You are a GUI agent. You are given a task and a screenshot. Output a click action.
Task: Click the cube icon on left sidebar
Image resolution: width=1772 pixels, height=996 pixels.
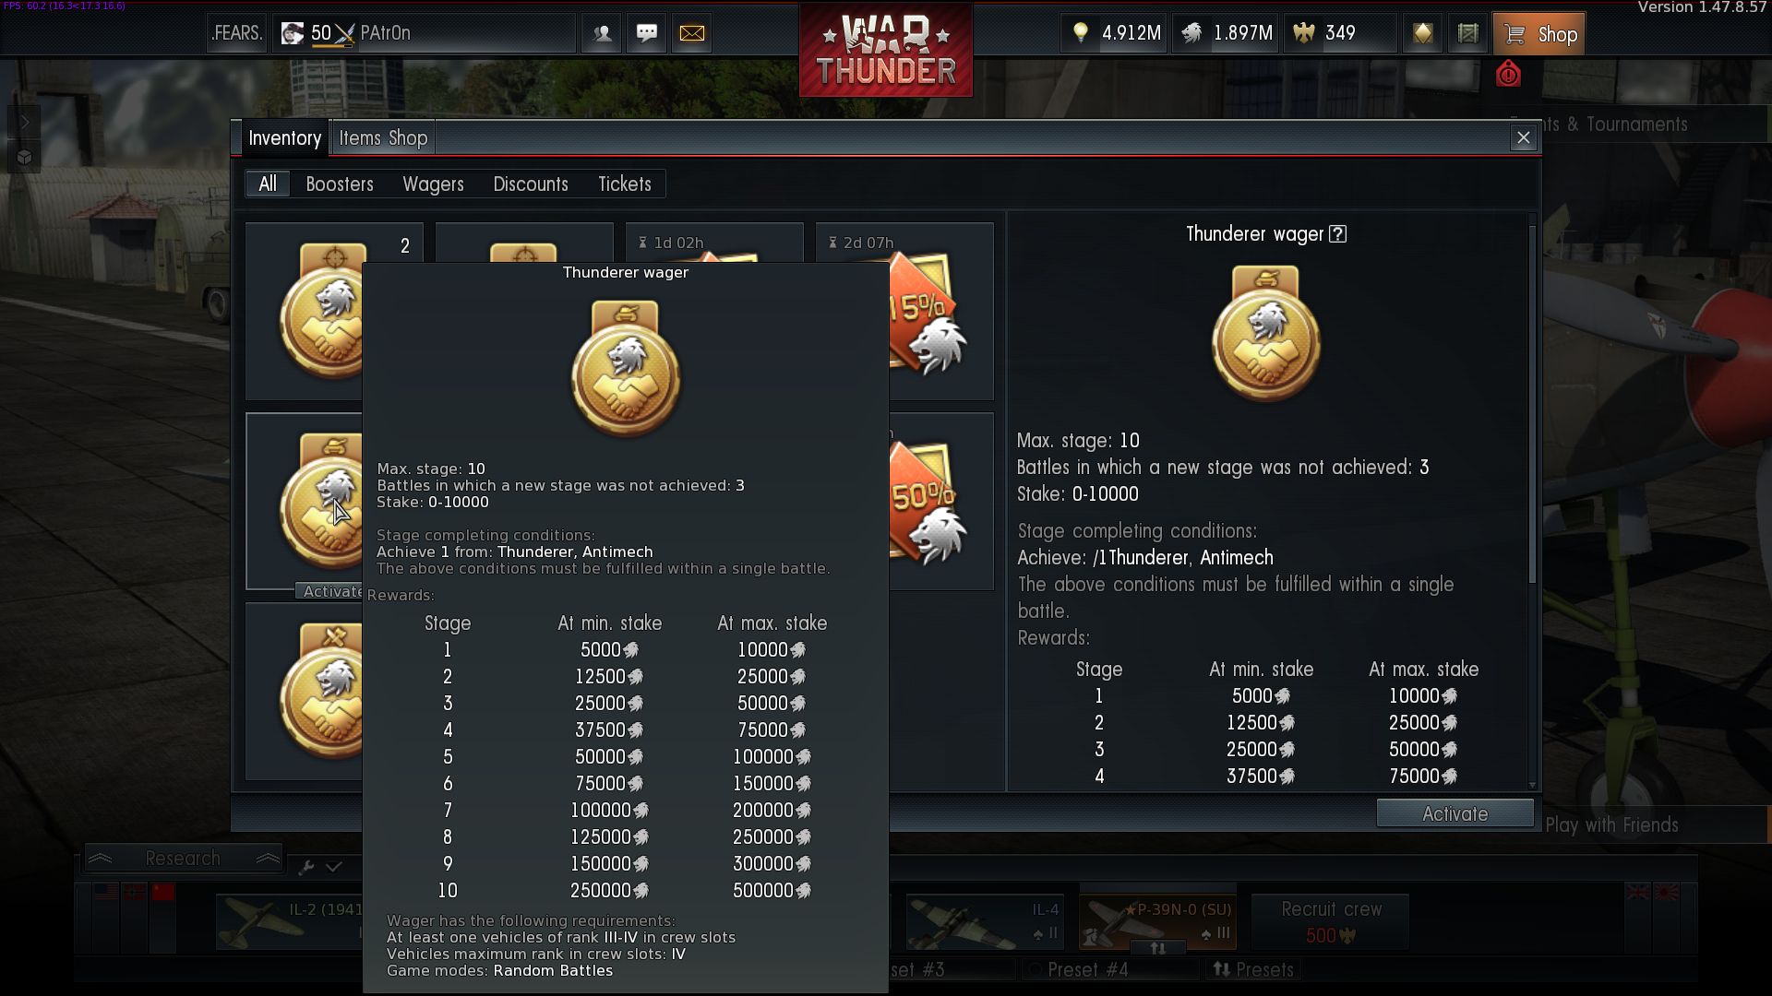click(x=25, y=158)
